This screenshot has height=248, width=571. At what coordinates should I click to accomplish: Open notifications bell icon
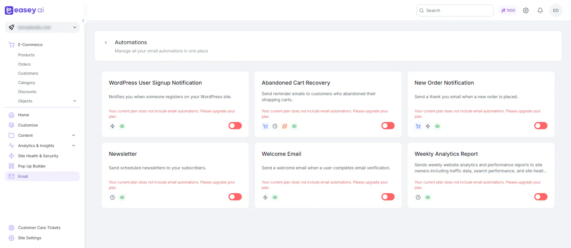(540, 10)
